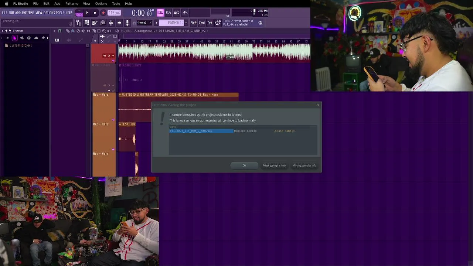
Task: Select the playlist paint brush tool
Action: pyautogui.click(x=73, y=31)
